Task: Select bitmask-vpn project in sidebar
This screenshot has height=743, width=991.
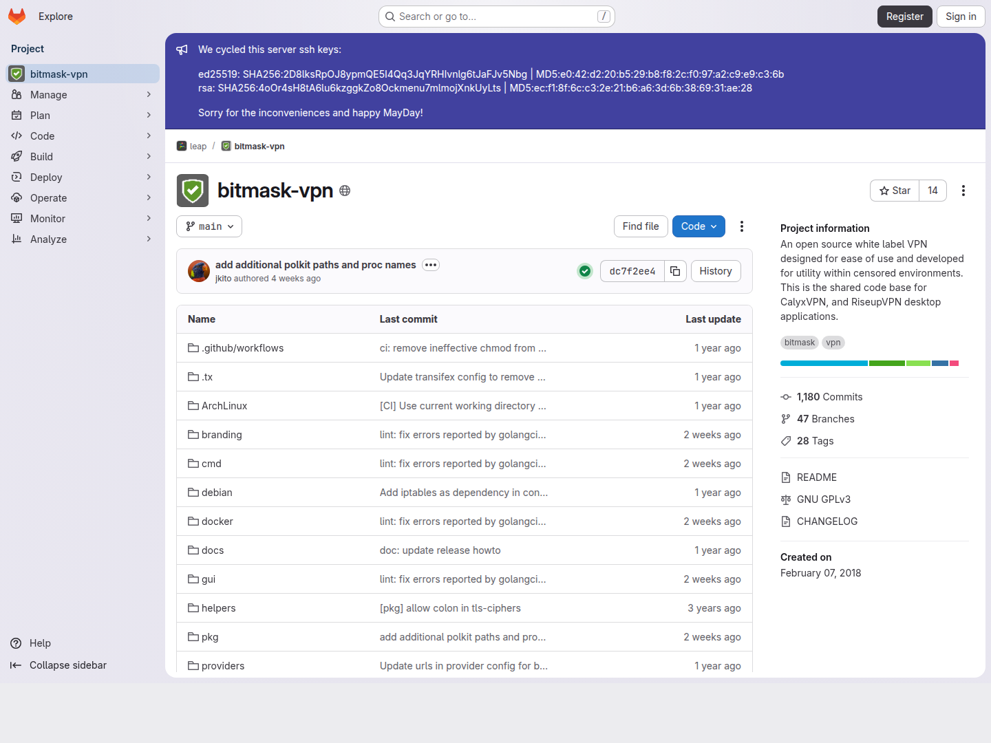Action: pyautogui.click(x=83, y=74)
